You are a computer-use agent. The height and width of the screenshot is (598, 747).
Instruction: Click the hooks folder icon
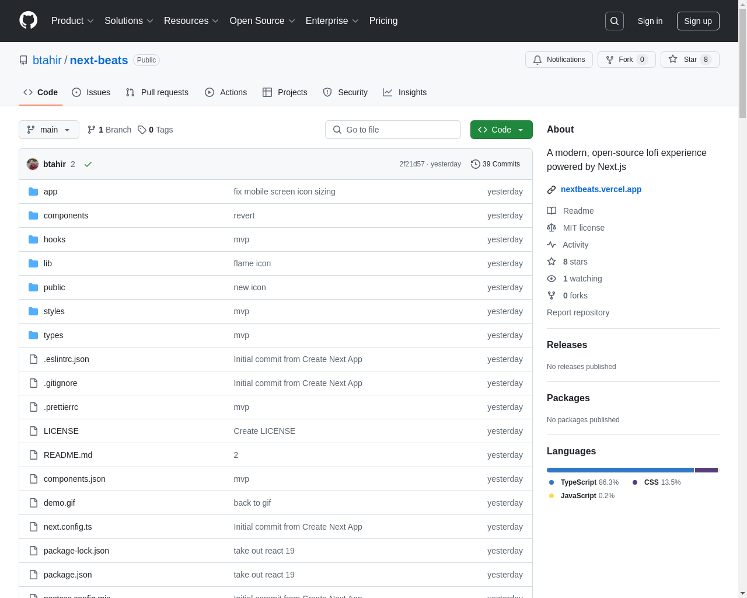[x=33, y=239]
